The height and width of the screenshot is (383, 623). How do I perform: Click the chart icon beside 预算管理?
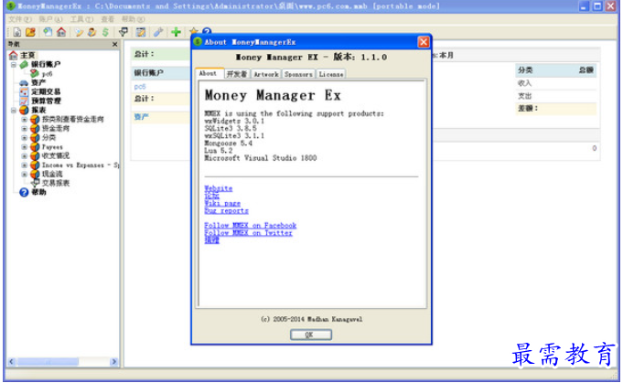coord(24,101)
